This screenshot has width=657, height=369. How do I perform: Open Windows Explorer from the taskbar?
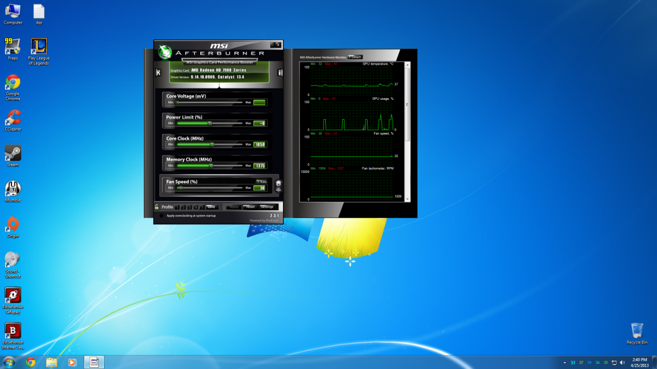(51, 363)
